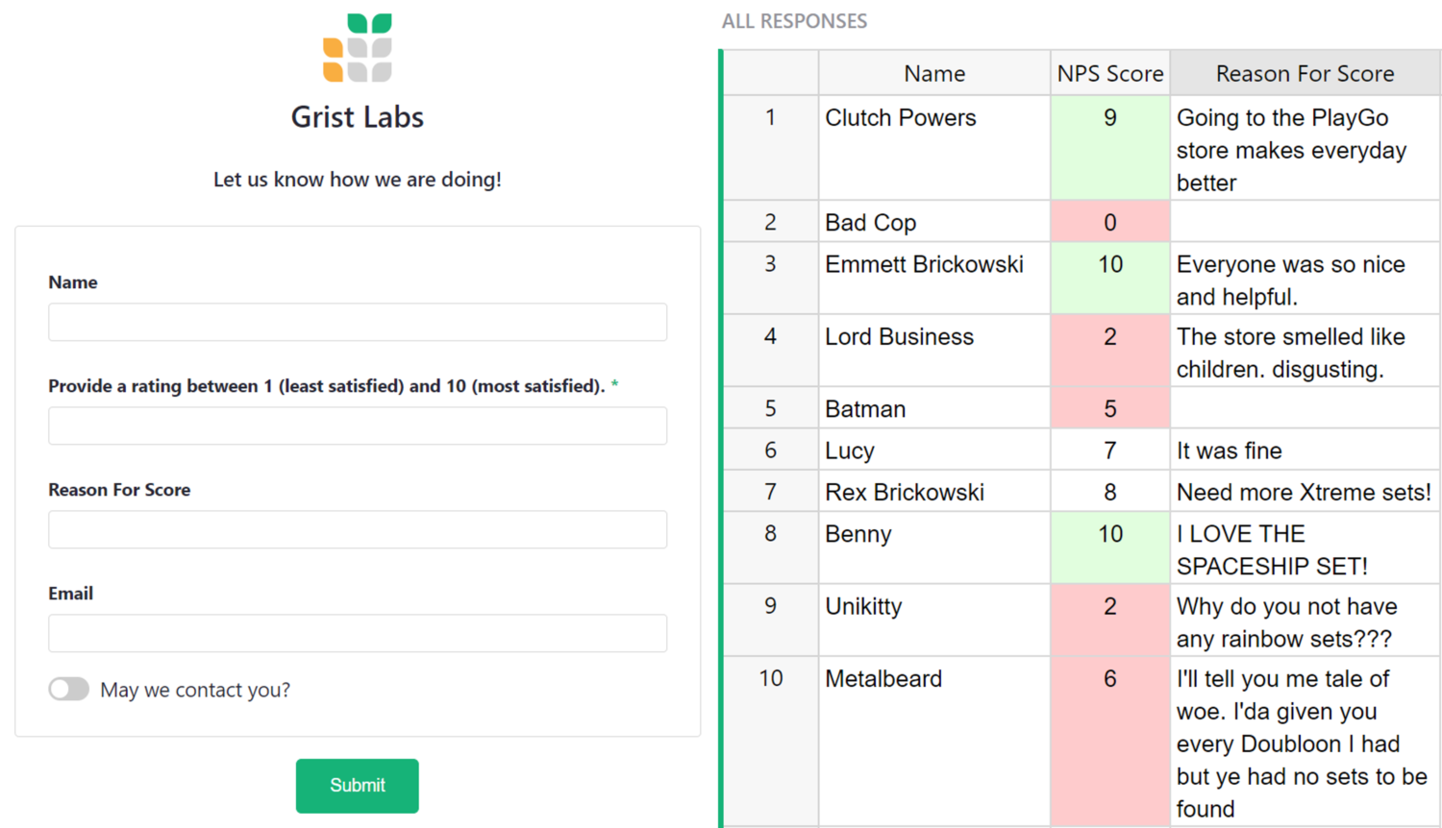Screen dimensions: 1442x828
Task: Click Bad Cop's NPS score cell
Action: (x=1109, y=222)
